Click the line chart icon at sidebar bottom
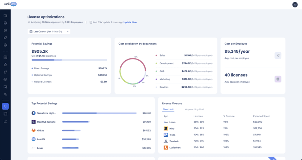 [x=5, y=121]
